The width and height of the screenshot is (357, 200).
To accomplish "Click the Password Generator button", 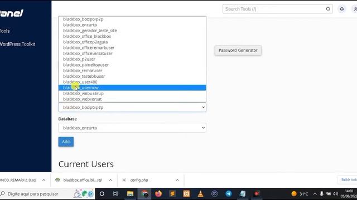I will (x=238, y=51).
